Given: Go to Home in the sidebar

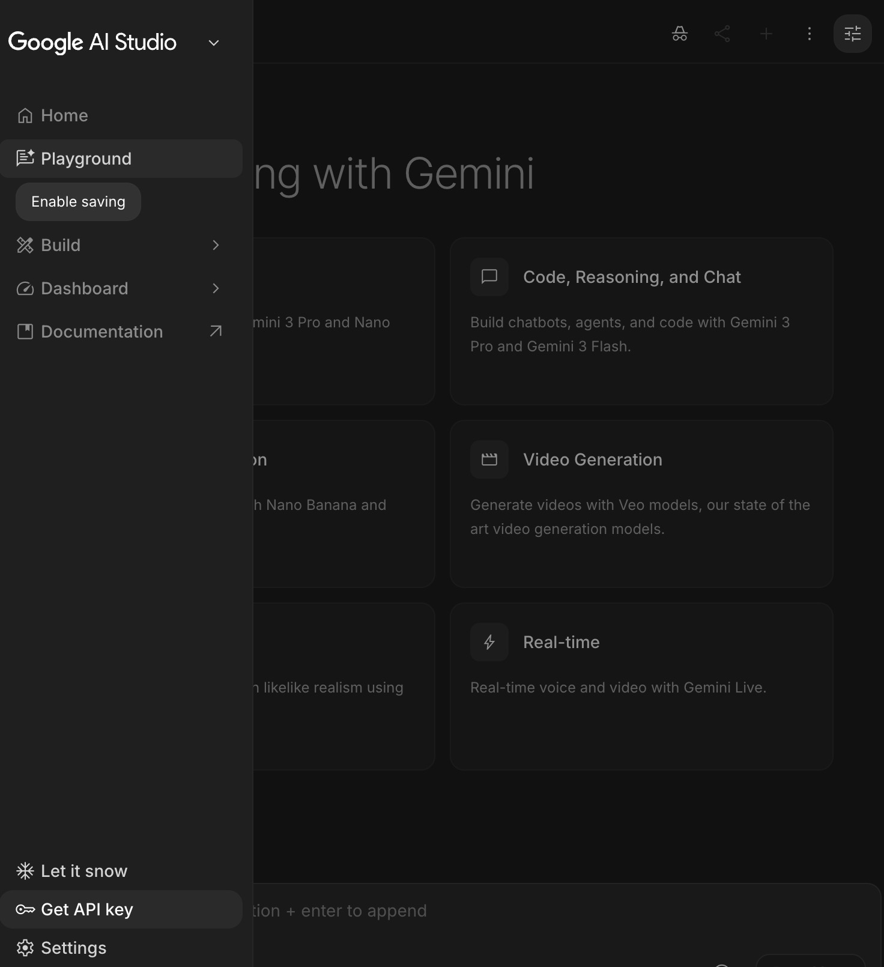Looking at the screenshot, I should pos(64,115).
